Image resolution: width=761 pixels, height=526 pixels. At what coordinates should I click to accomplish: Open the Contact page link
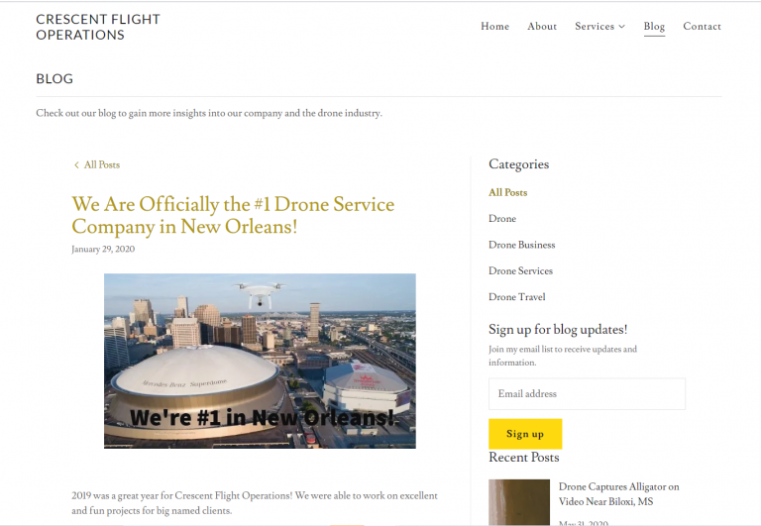(x=702, y=26)
